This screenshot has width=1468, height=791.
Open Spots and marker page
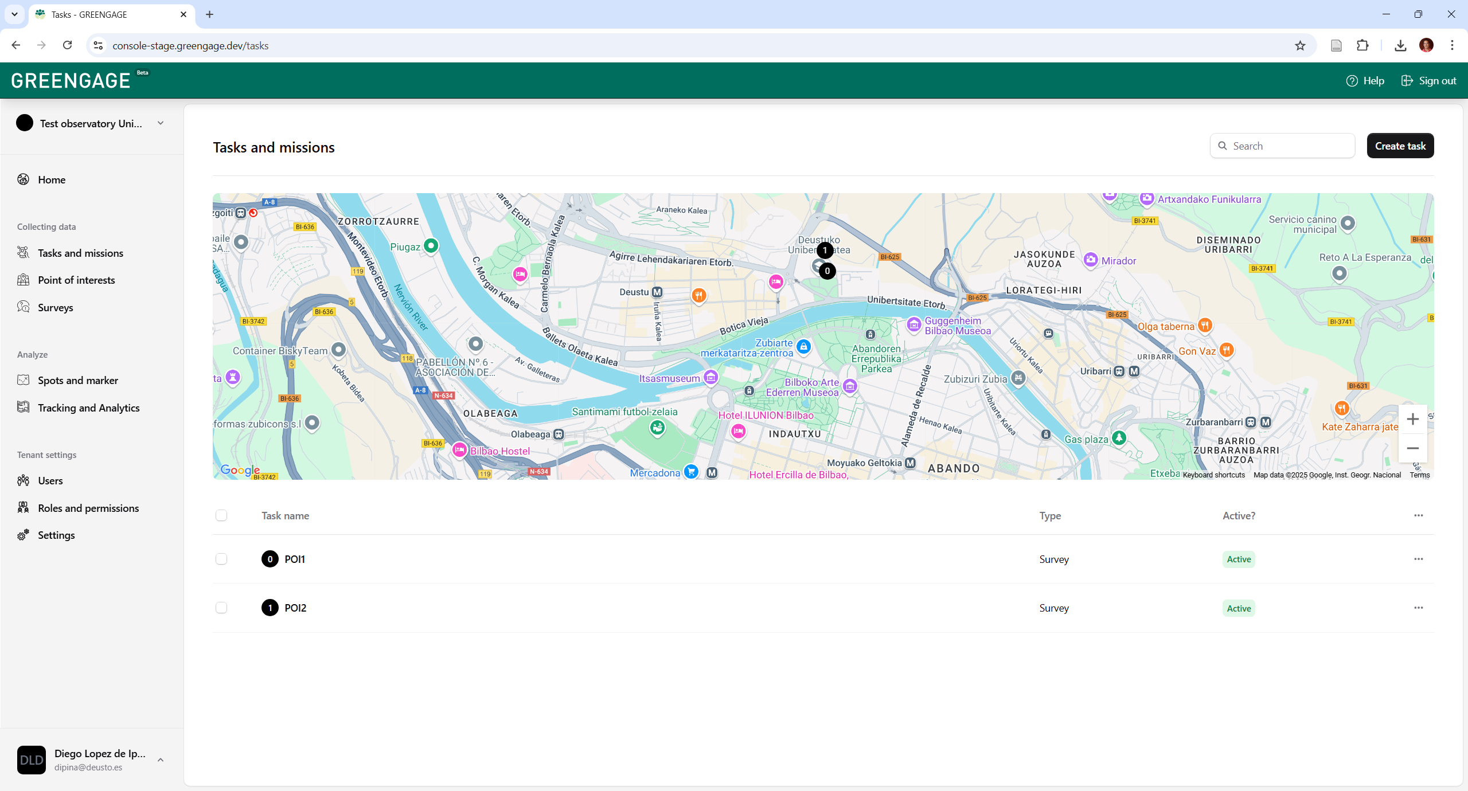[78, 380]
